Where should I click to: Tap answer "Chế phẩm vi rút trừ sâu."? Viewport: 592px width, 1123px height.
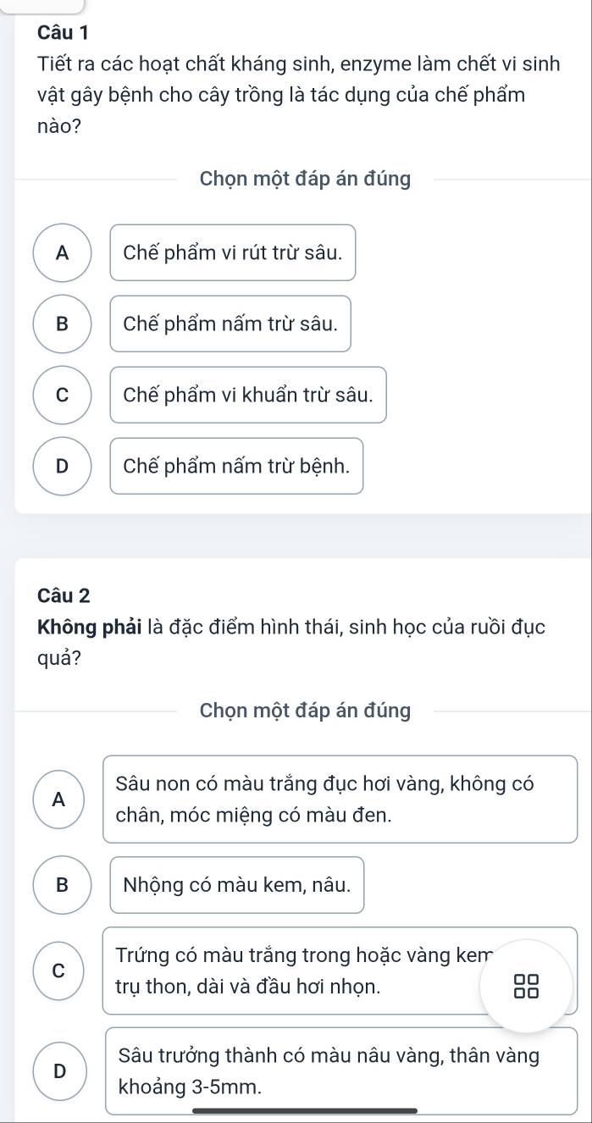pos(233,252)
